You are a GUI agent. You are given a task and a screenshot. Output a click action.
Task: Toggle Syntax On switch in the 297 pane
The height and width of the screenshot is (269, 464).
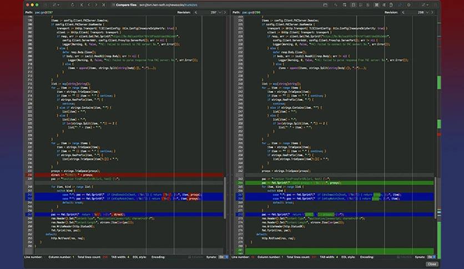tap(224, 257)
